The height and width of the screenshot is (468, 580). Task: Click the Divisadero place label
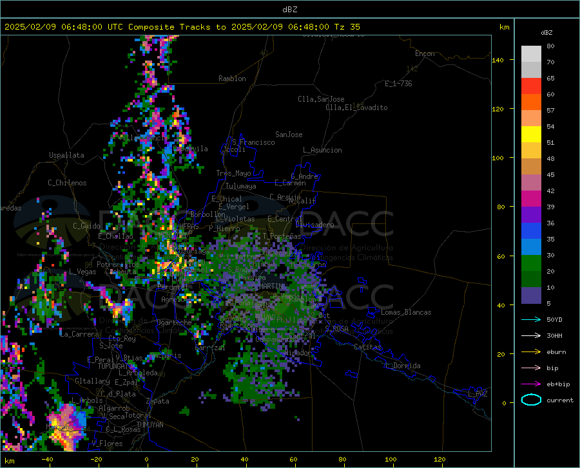coord(314,225)
